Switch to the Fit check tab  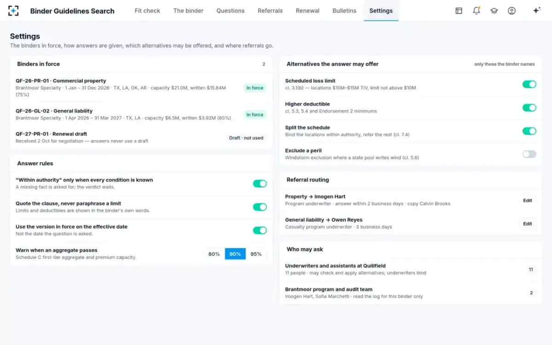click(x=147, y=11)
